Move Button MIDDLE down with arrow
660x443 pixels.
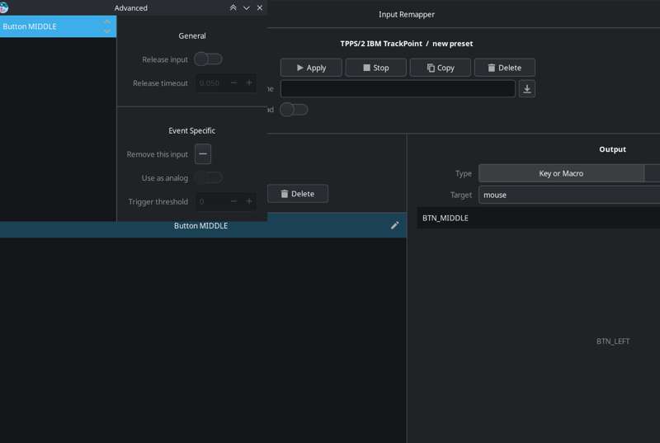tap(107, 31)
